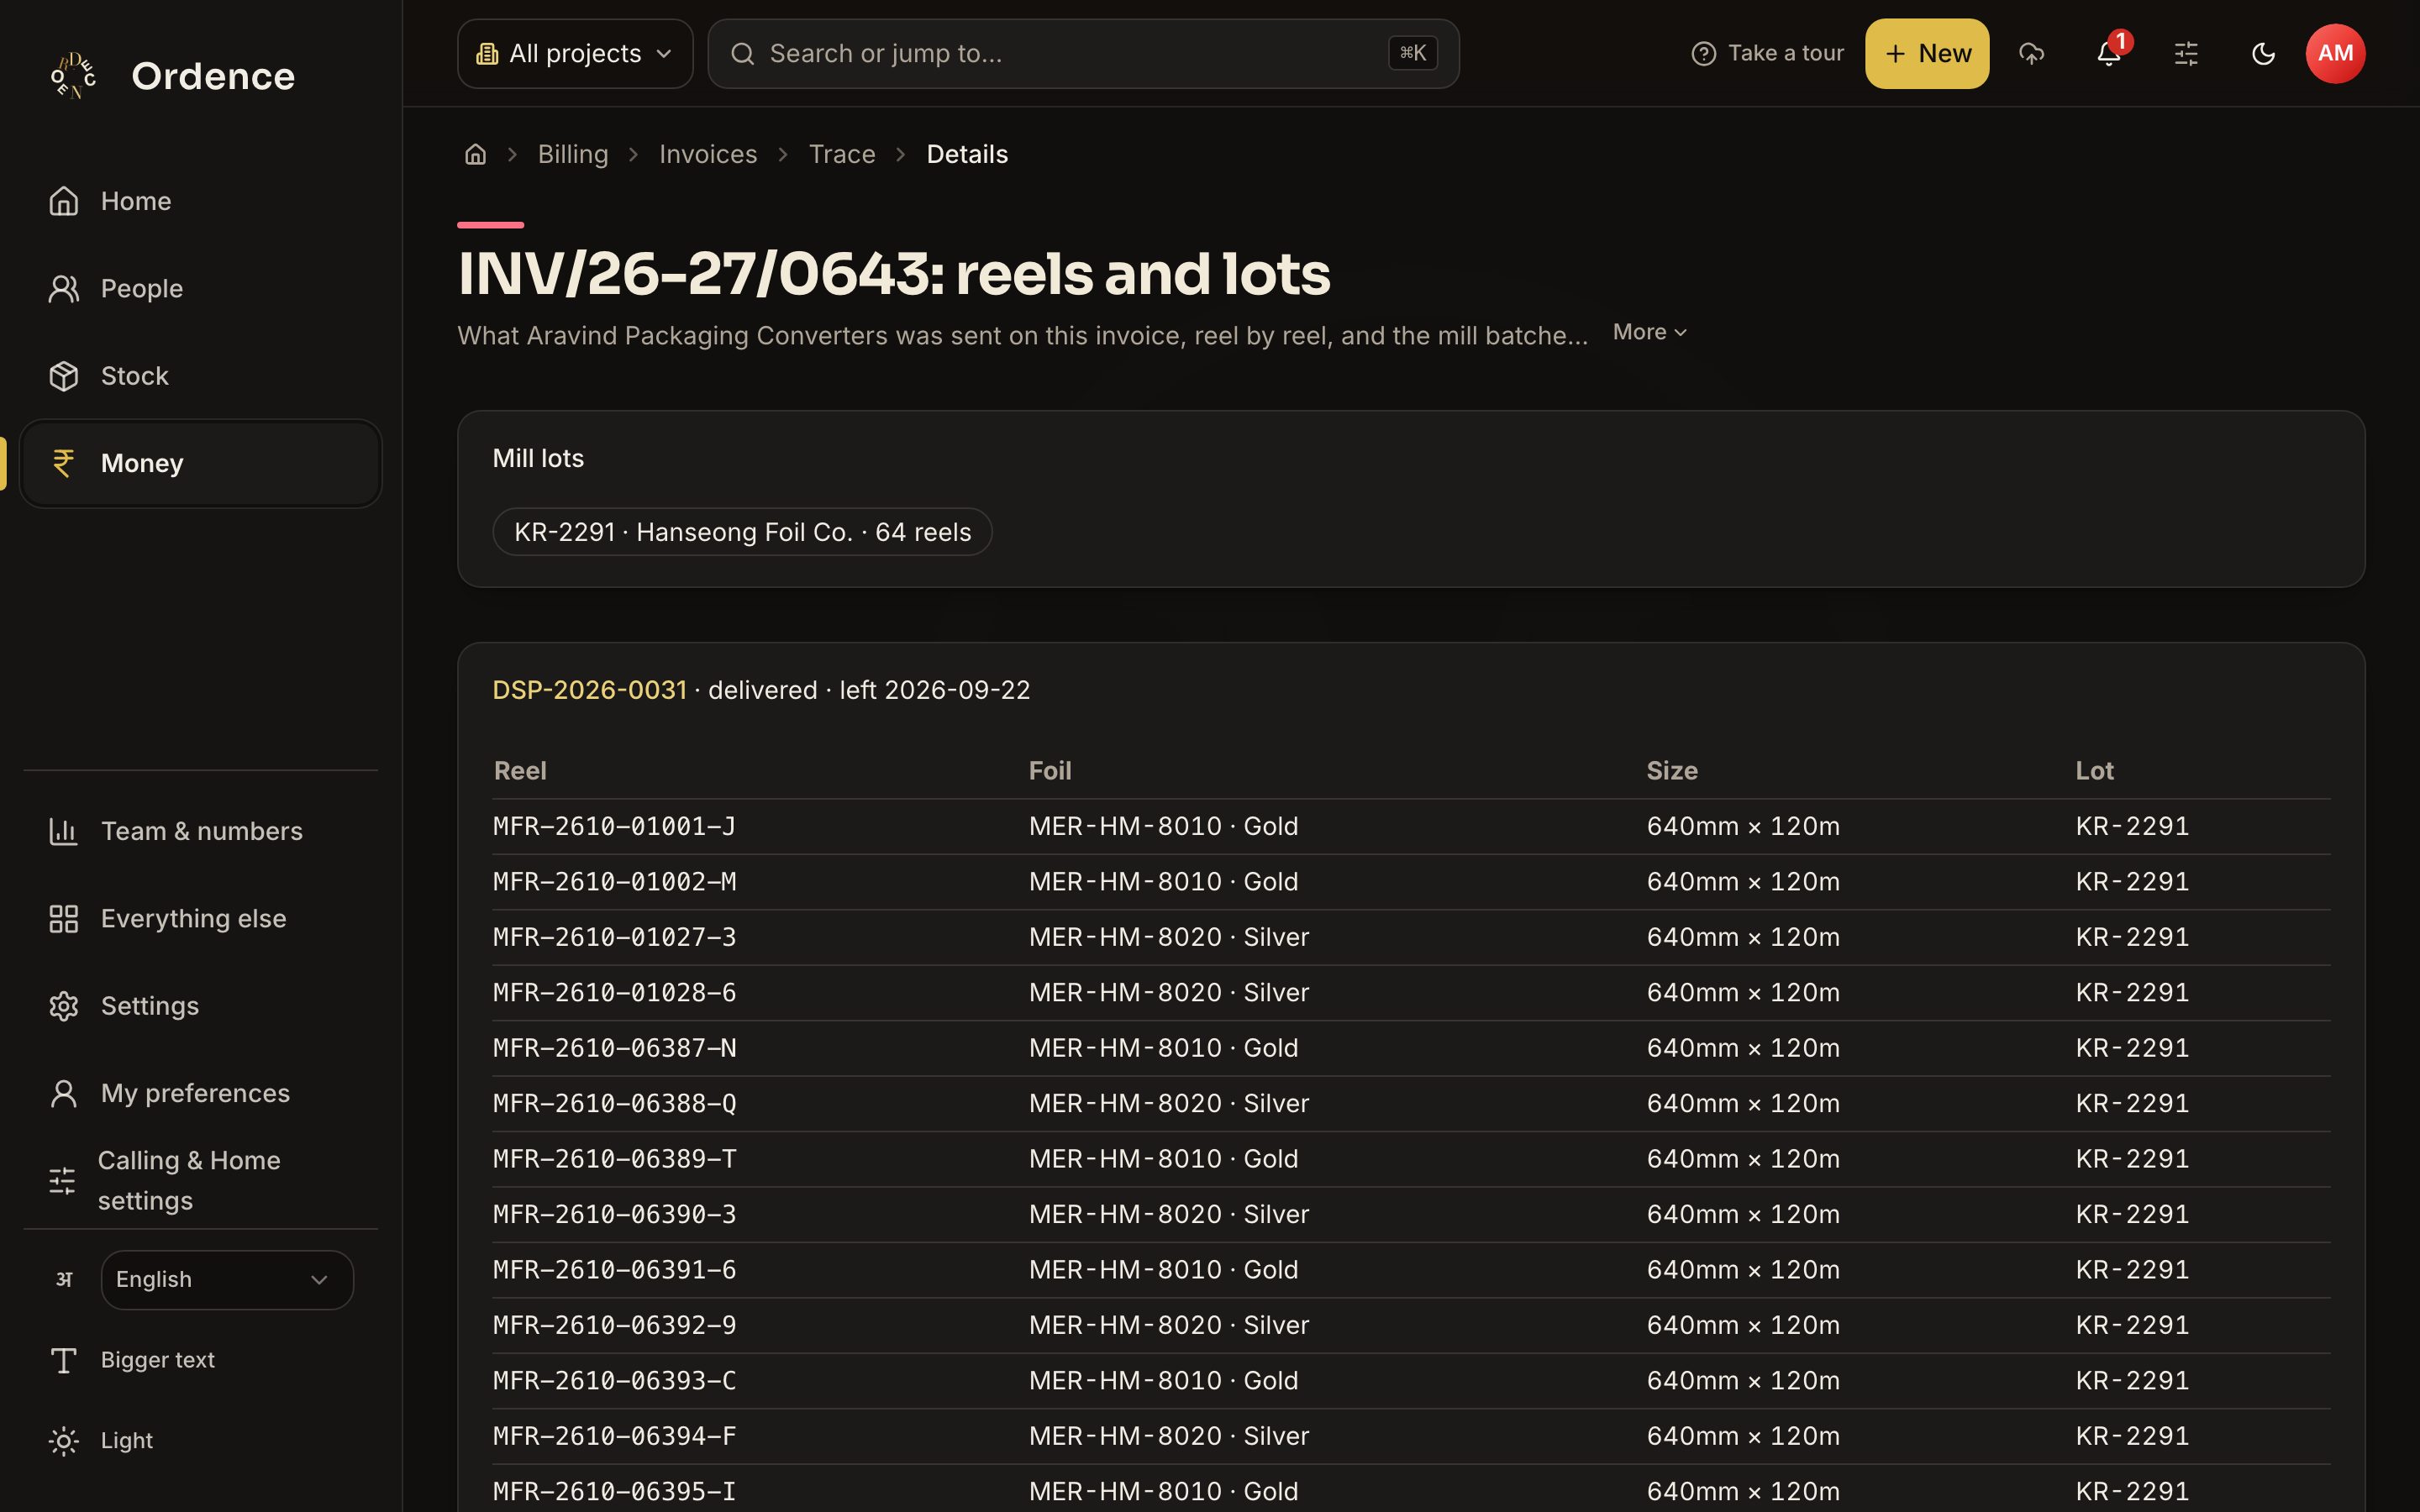Image resolution: width=2420 pixels, height=1512 pixels.
Task: Click the Lot column header
Action: pos(2094,771)
